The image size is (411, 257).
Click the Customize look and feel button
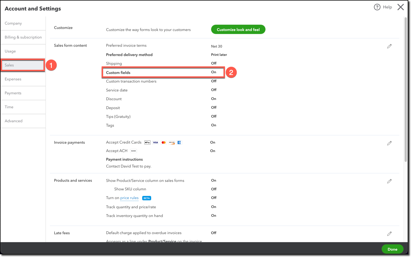coord(238,29)
